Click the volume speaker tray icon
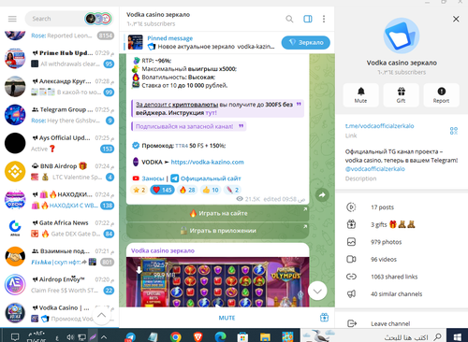468x342 pixels. tap(70, 337)
